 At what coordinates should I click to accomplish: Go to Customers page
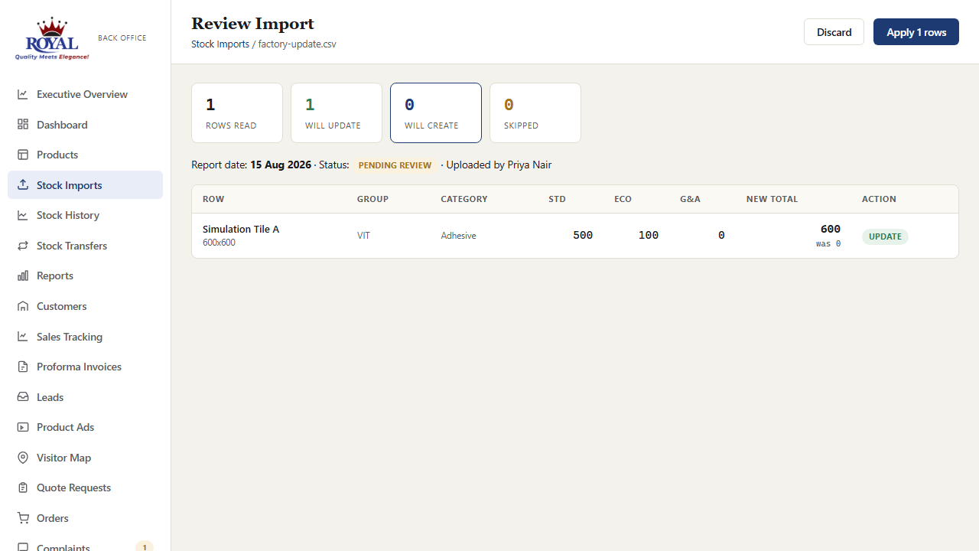point(85,306)
